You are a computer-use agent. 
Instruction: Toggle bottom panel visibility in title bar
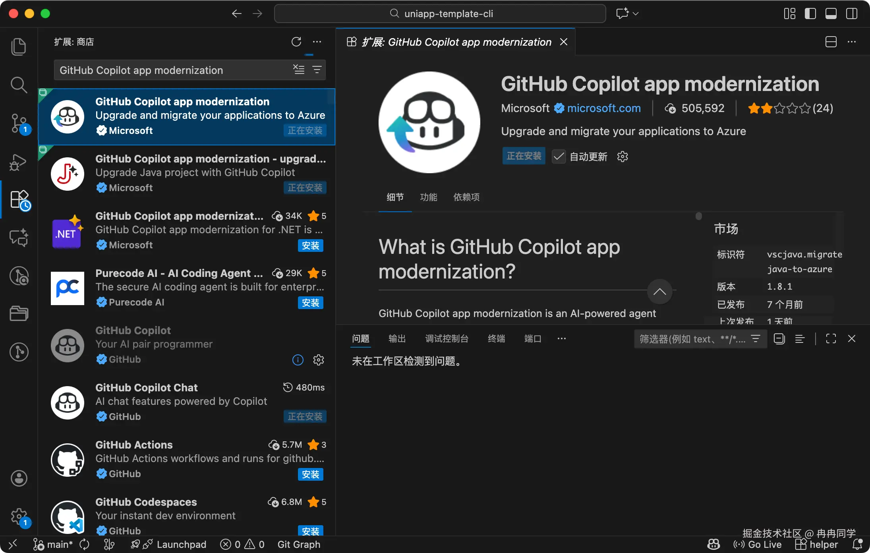click(831, 14)
